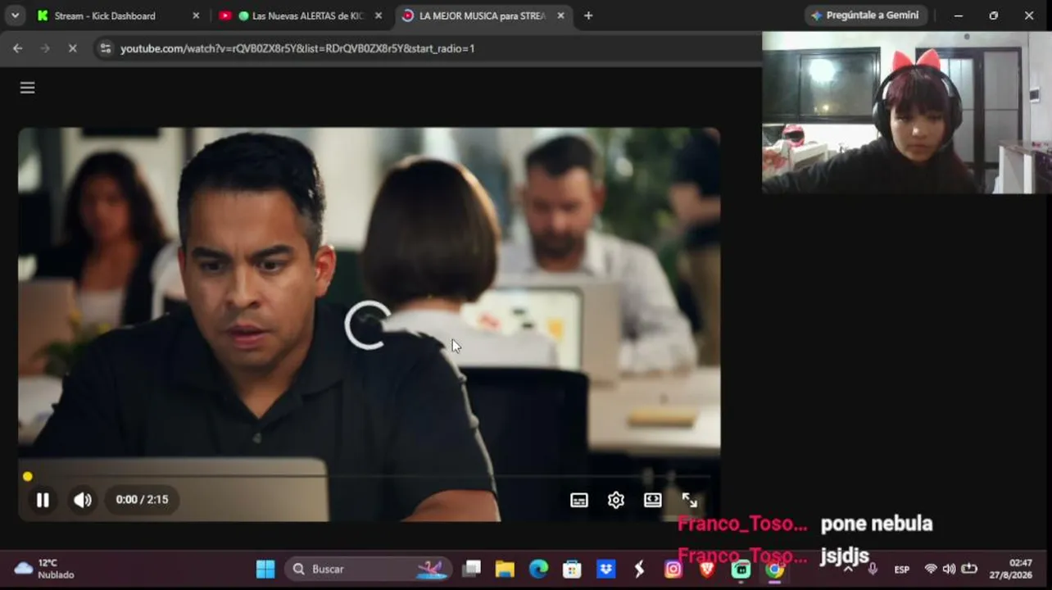Click the time display 0:00 / 2:15

click(142, 500)
